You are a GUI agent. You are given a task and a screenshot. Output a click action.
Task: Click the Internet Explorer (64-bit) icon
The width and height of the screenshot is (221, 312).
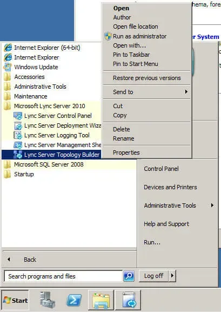pyautogui.click(x=8, y=48)
